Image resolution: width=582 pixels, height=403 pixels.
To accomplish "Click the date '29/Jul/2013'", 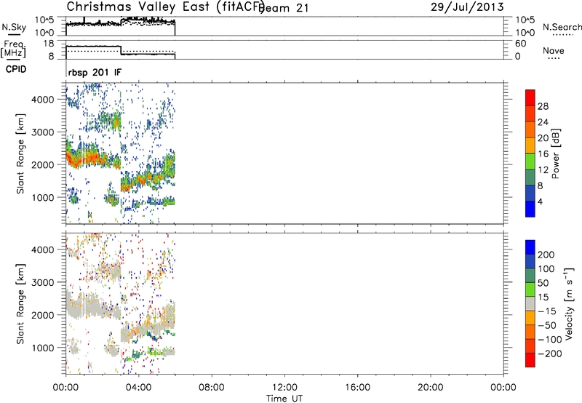I will pos(467,7).
